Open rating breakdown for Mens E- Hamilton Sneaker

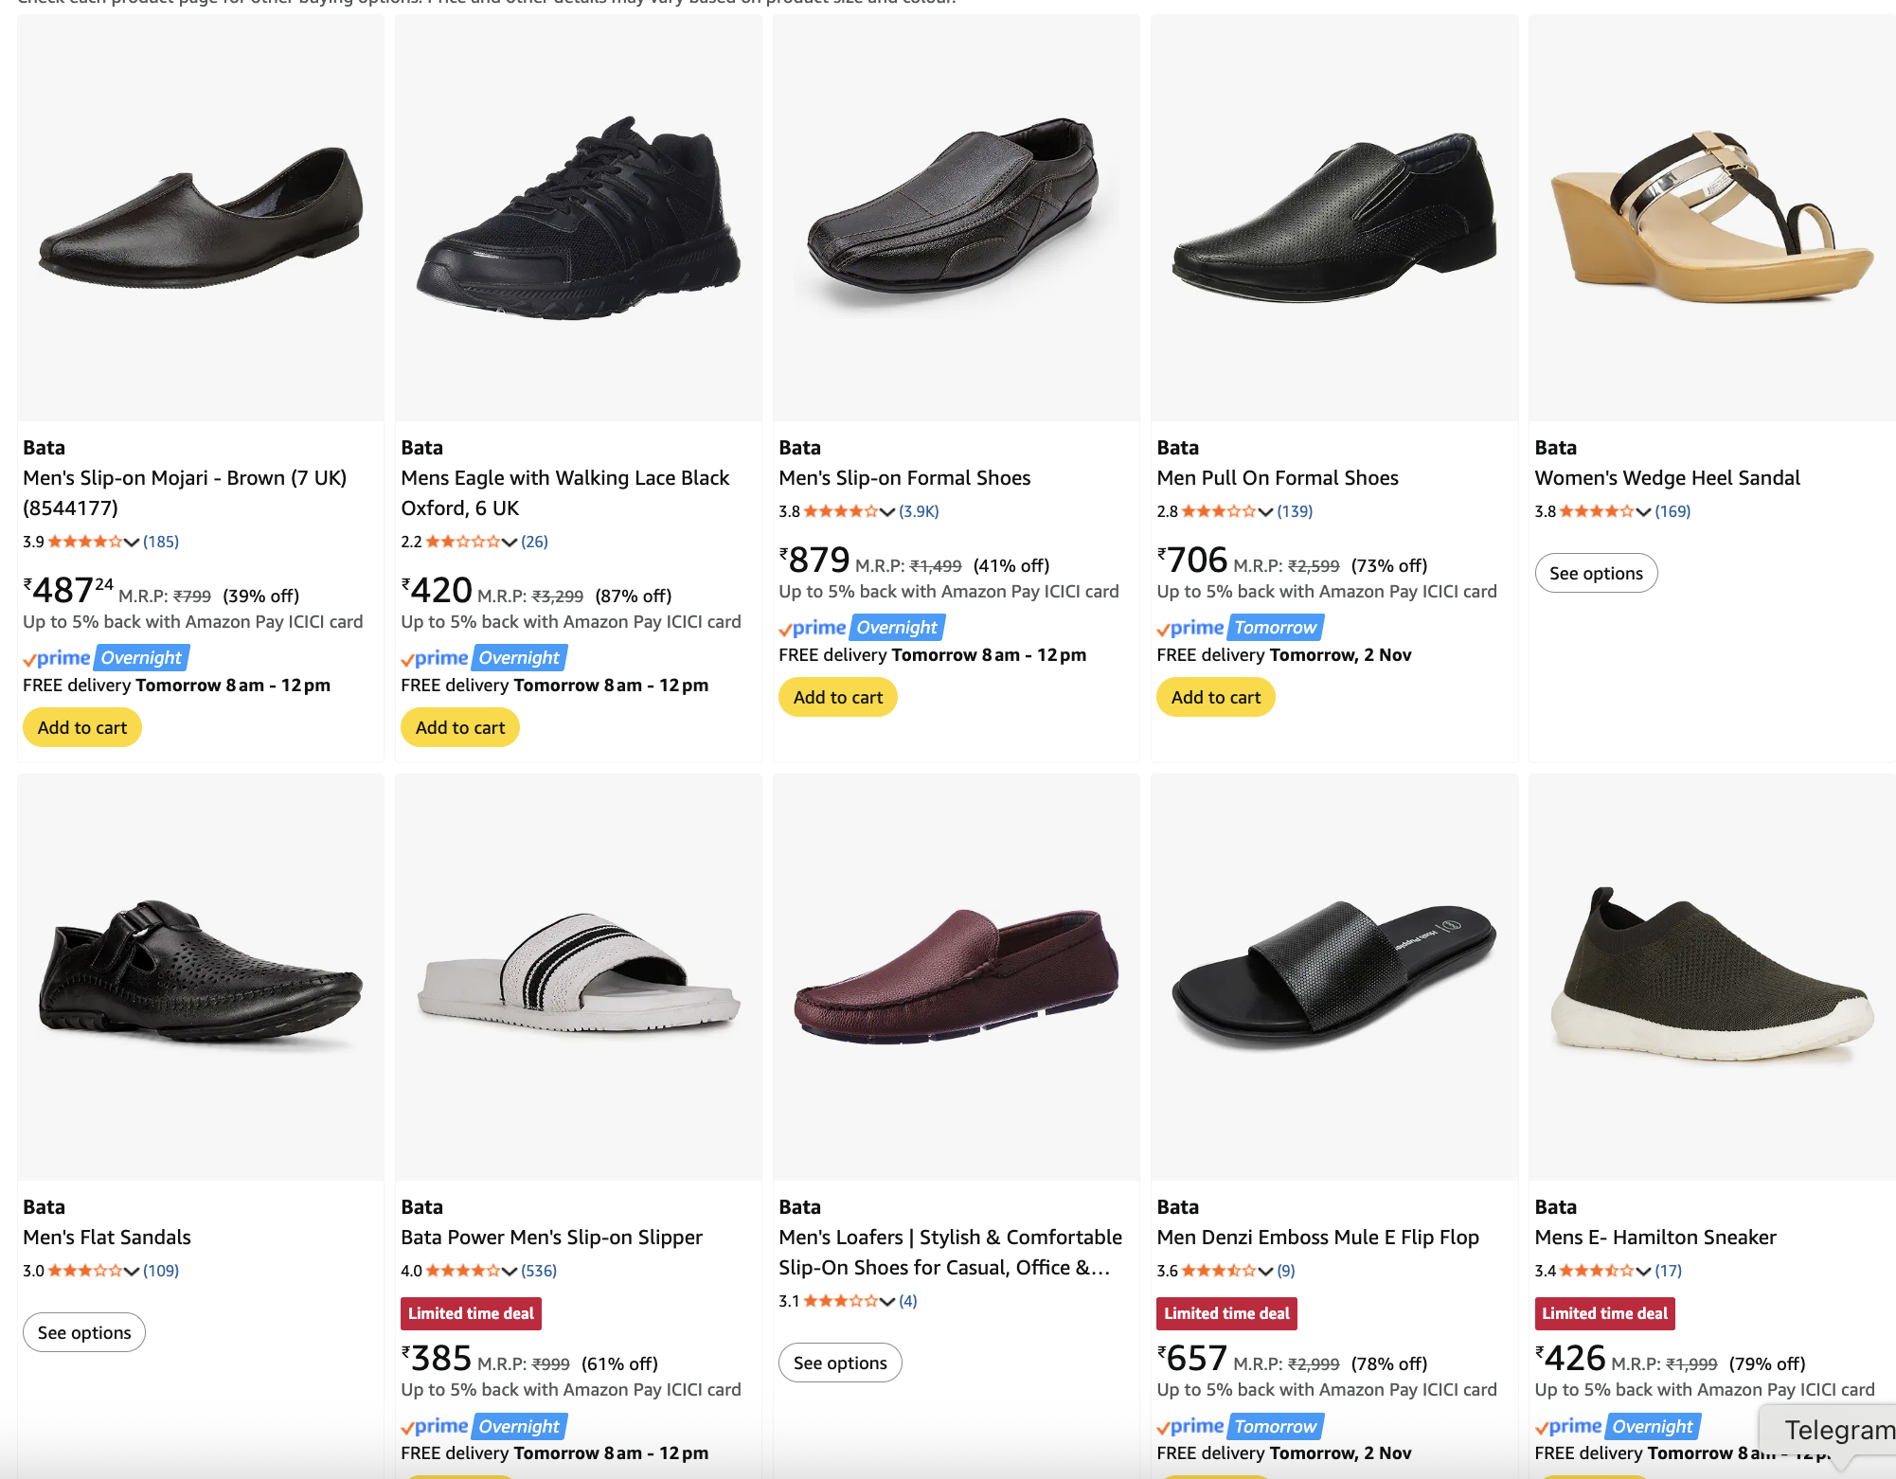pyautogui.click(x=1643, y=1271)
